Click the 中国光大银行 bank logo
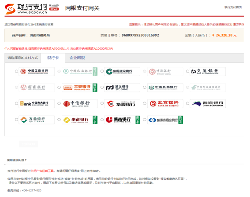This screenshot has height=197, width=250. tap(37, 103)
